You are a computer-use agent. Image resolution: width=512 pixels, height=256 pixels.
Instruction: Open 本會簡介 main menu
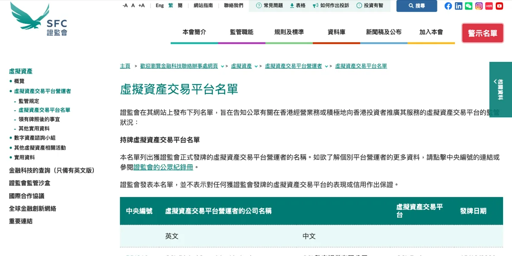tap(194, 32)
